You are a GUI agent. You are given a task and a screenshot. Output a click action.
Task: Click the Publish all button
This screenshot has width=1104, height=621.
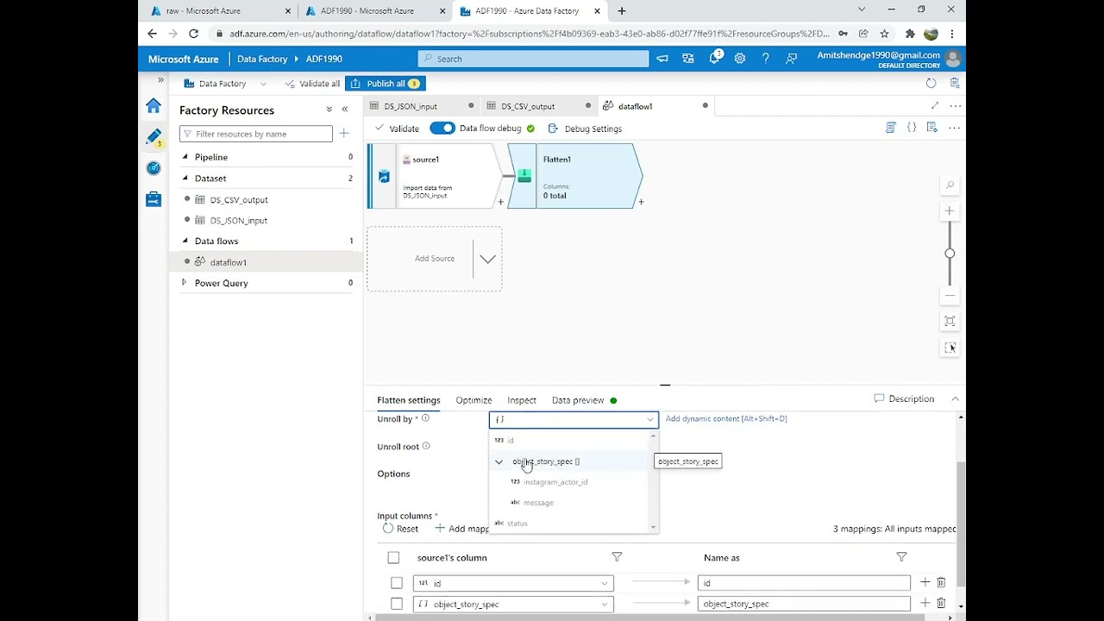coord(386,84)
